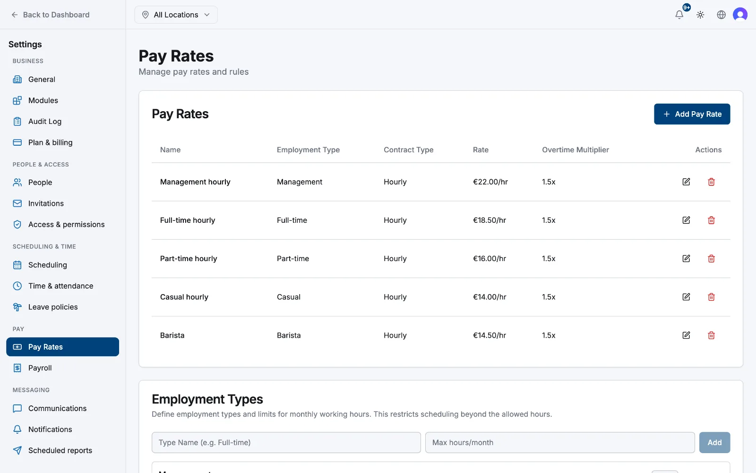Open Notifications settings
756x473 pixels.
(x=62, y=429)
